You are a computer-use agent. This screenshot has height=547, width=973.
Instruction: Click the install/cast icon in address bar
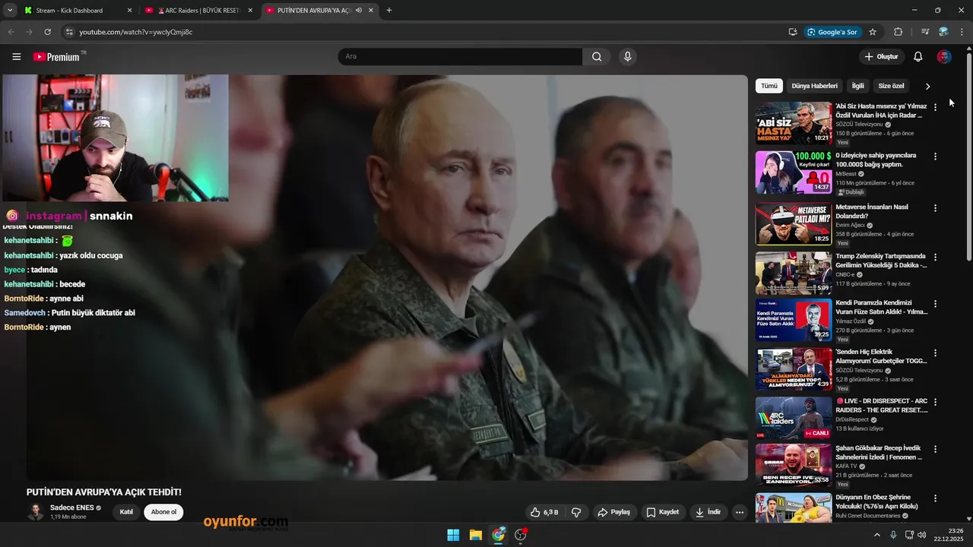point(793,32)
